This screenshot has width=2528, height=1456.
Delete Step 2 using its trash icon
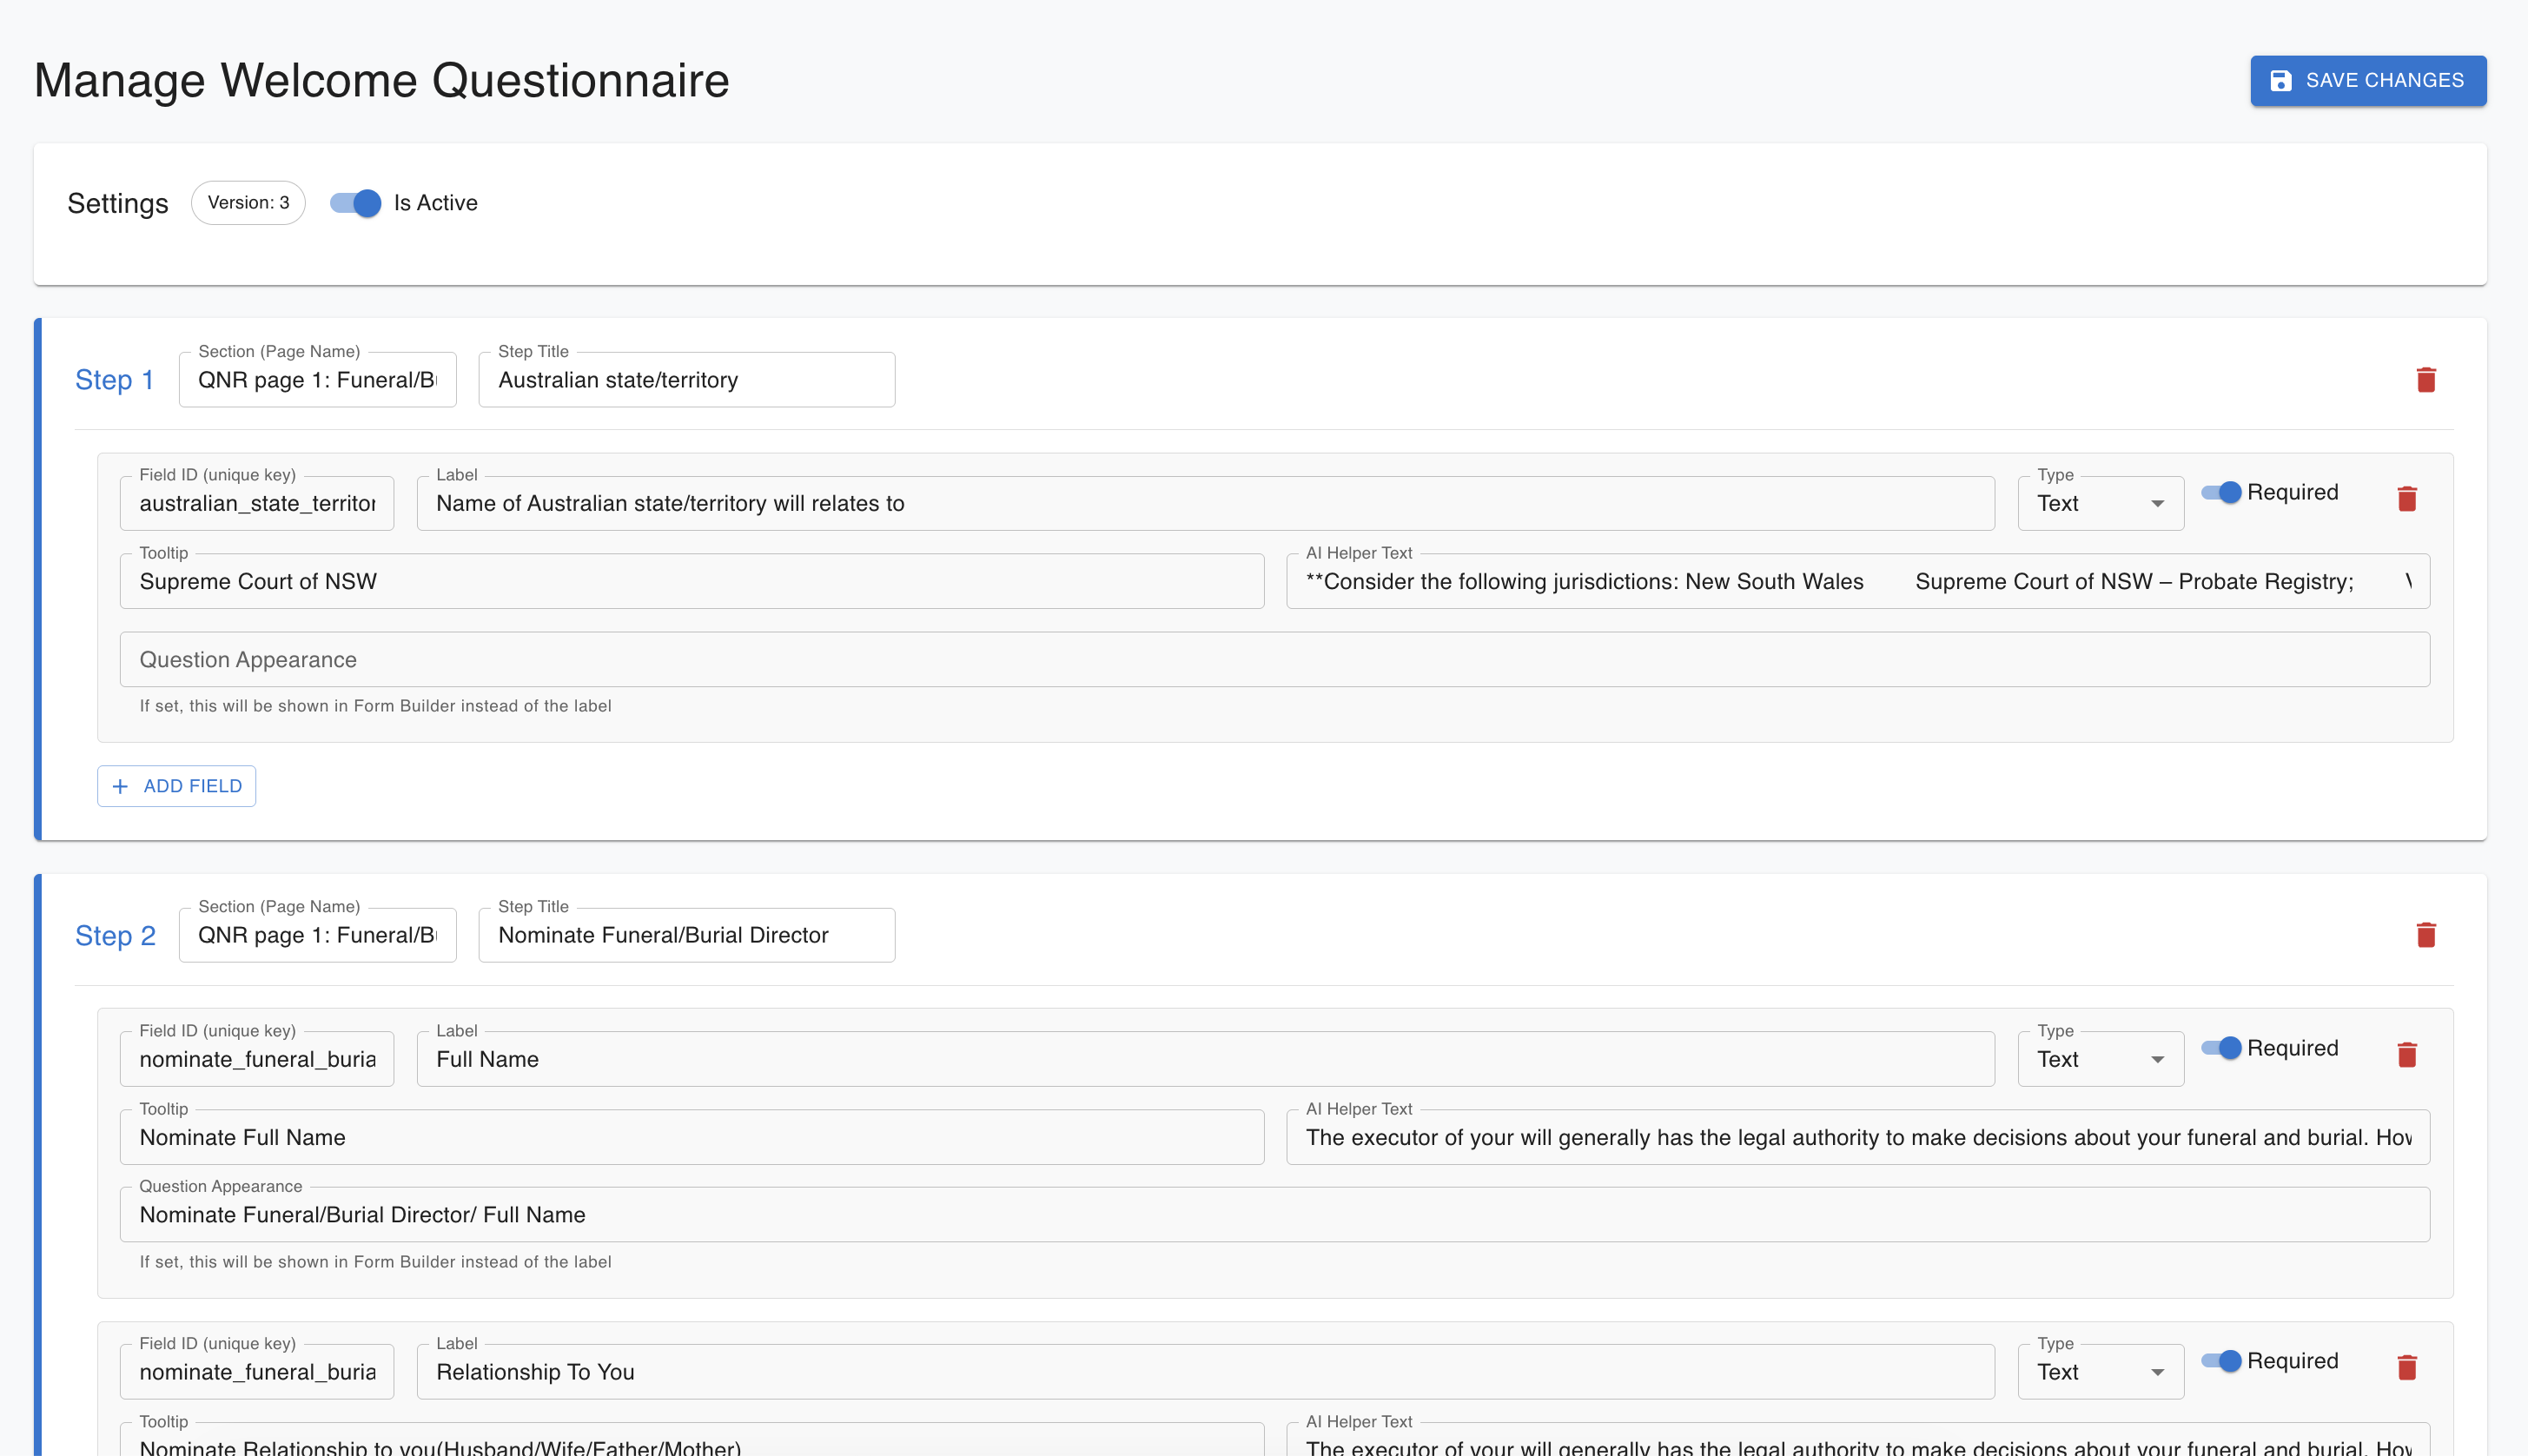pos(2426,934)
